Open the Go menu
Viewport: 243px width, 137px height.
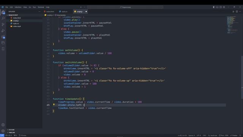[x=30, y=7]
